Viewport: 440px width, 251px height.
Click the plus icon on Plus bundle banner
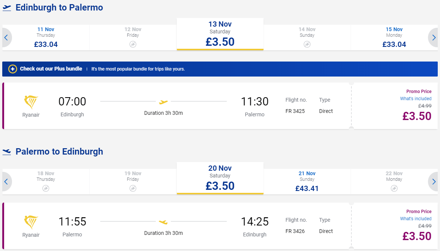13,69
